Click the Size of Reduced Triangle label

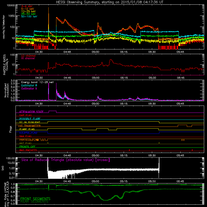pyautogui.click(x=65, y=160)
